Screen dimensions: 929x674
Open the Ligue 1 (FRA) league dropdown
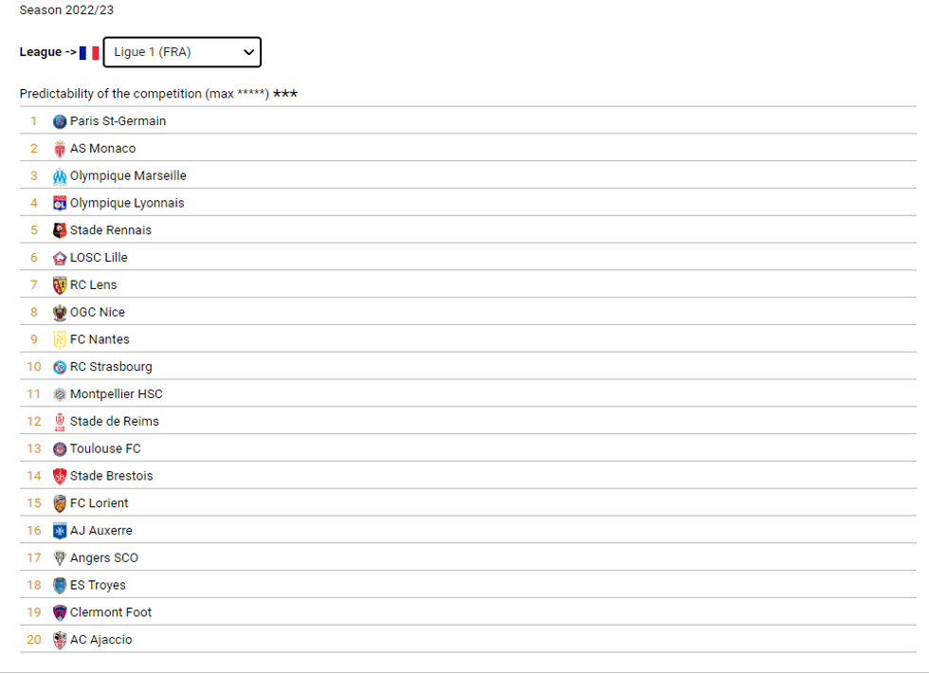point(181,52)
